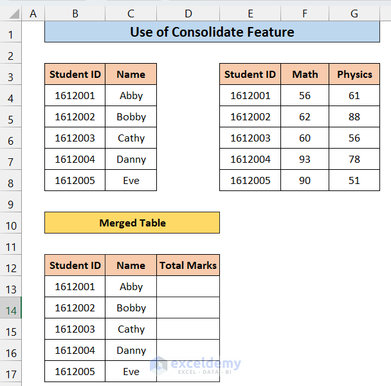Click Student ID 1612001 in row 4, column E
This screenshot has width=391, height=386.
(x=250, y=95)
